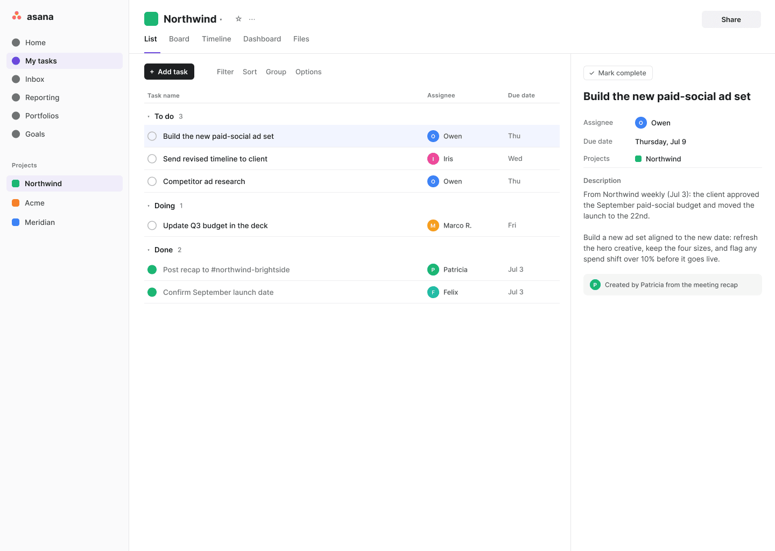Check off 'Send revised timeline to client'
Image resolution: width=775 pixels, height=551 pixels.
(x=152, y=159)
